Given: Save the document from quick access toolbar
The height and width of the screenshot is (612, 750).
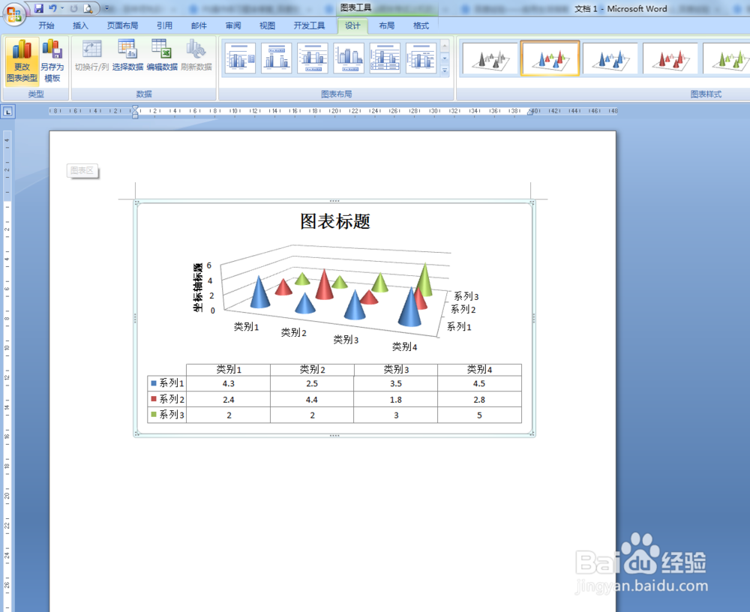Looking at the screenshot, I should [38, 8].
